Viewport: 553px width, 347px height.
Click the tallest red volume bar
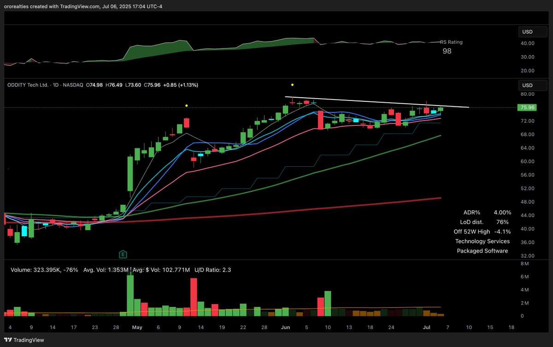click(x=194, y=297)
